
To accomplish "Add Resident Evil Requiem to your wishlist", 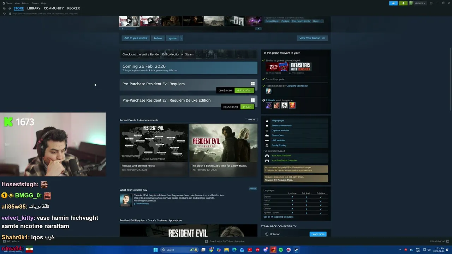I will (x=136, y=38).
